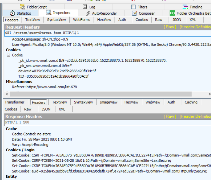Select request HexView inspector tab

click(x=104, y=20)
